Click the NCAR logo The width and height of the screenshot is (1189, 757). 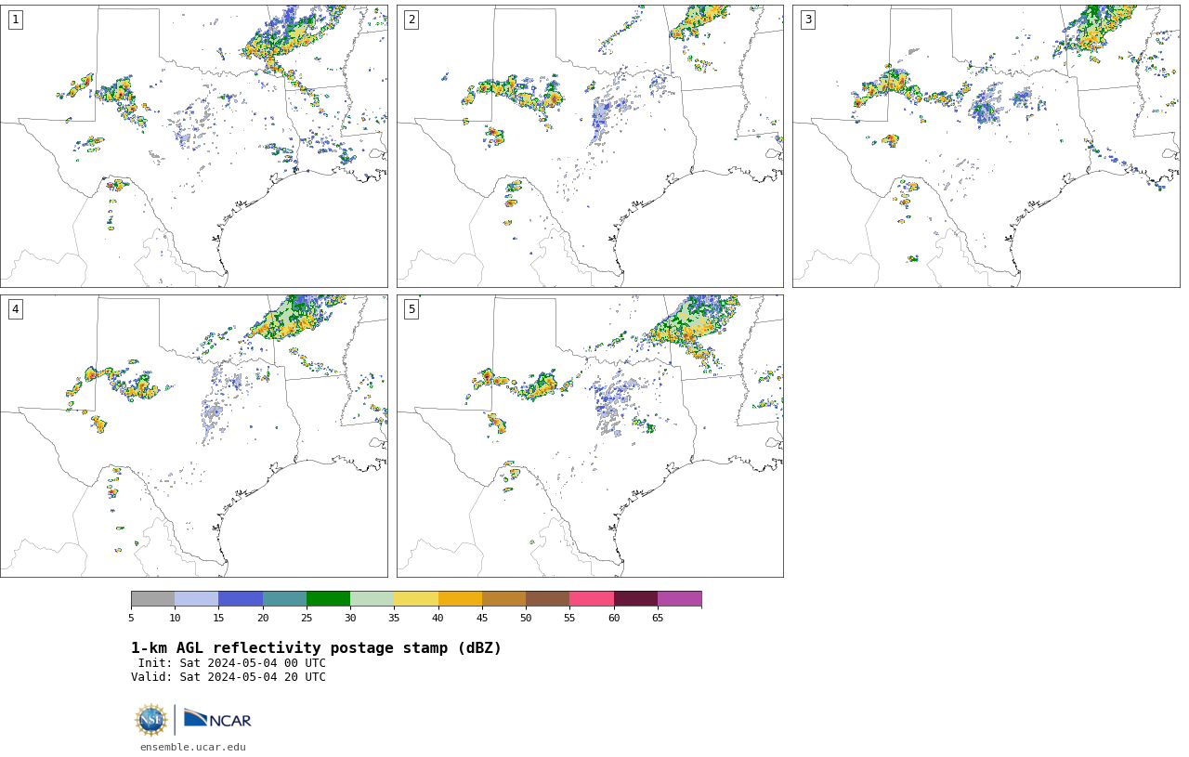click(x=217, y=719)
